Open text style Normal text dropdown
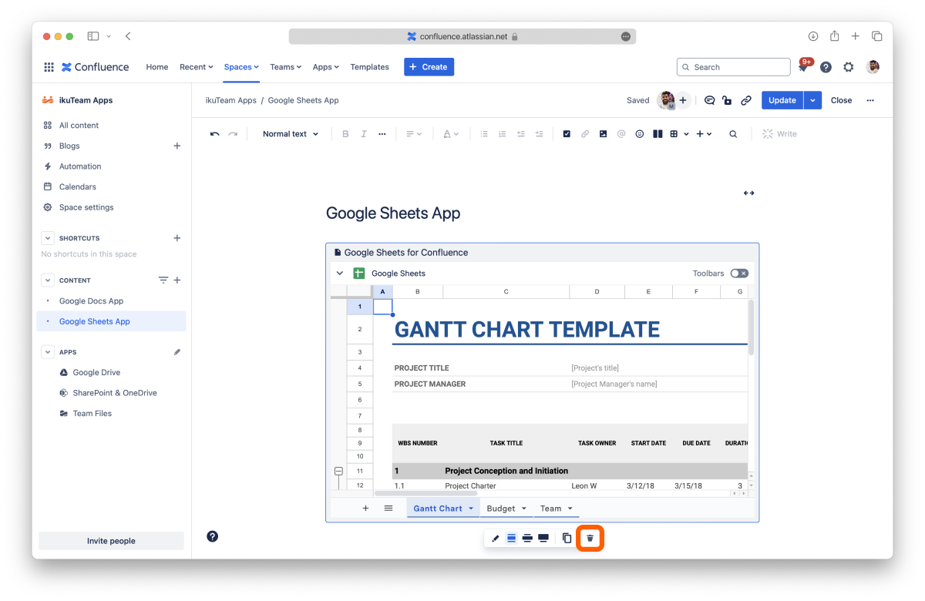 point(291,134)
